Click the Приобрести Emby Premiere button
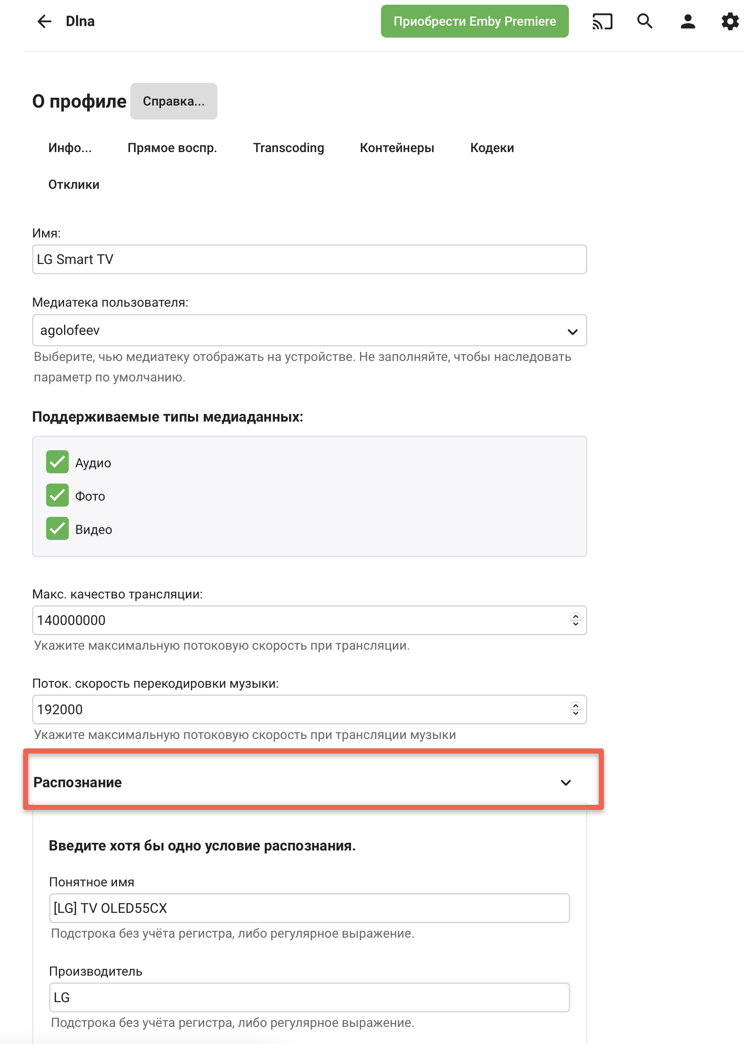This screenshot has height=1044, width=744. click(x=474, y=21)
